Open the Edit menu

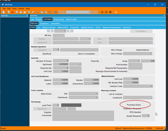coord(9,9)
